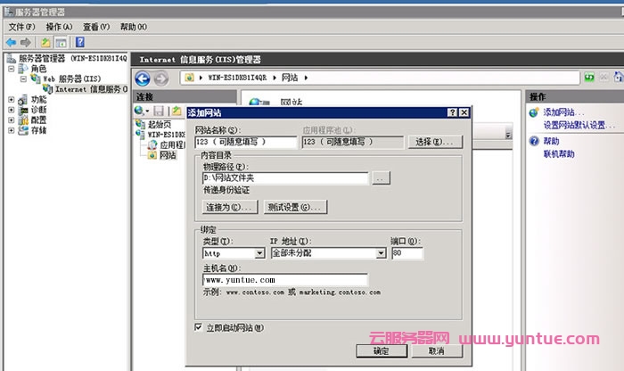Click the blue help question mark toolbar icon
The width and height of the screenshot is (624, 371).
coord(80,42)
